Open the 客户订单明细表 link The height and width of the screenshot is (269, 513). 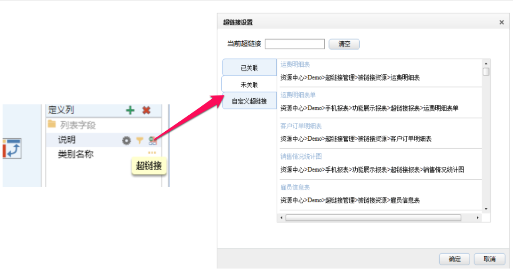click(x=301, y=126)
